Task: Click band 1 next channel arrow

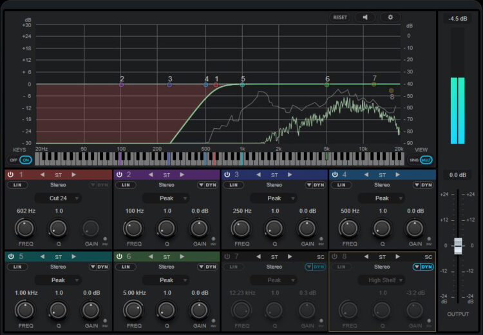Action: coord(73,175)
